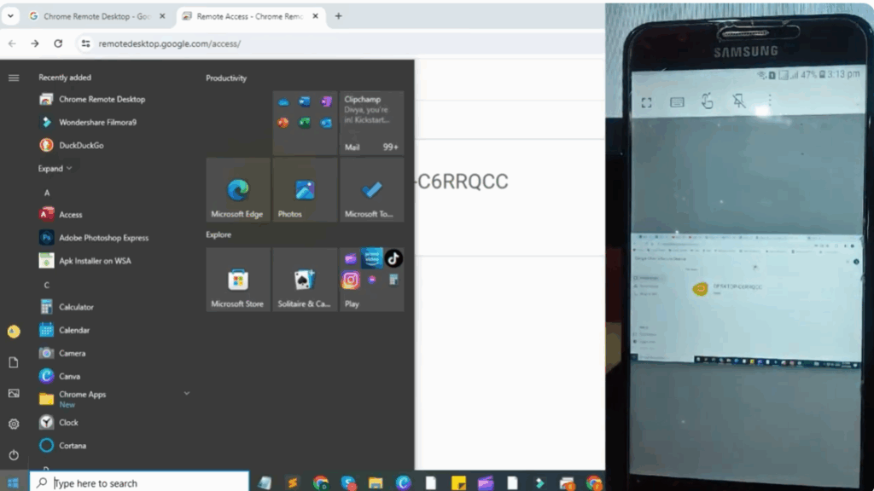Toggle the pin input icon on the phone toolbar
This screenshot has width=874, height=491.
[x=739, y=101]
